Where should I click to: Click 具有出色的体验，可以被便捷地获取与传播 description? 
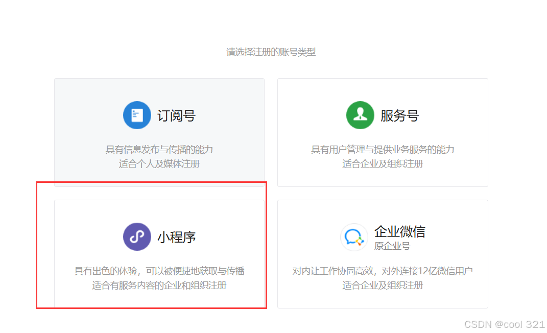coord(159,271)
